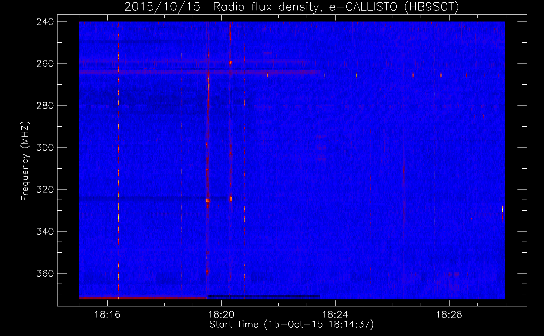
Task: Select the 18:20 time tick label
Action: pyautogui.click(x=221, y=314)
